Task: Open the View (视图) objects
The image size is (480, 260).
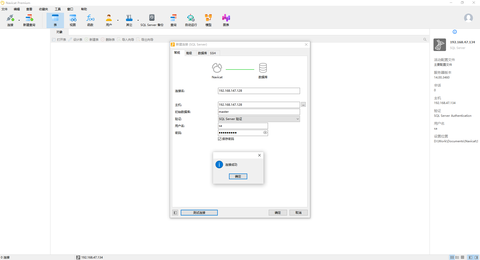Action: pos(73,20)
